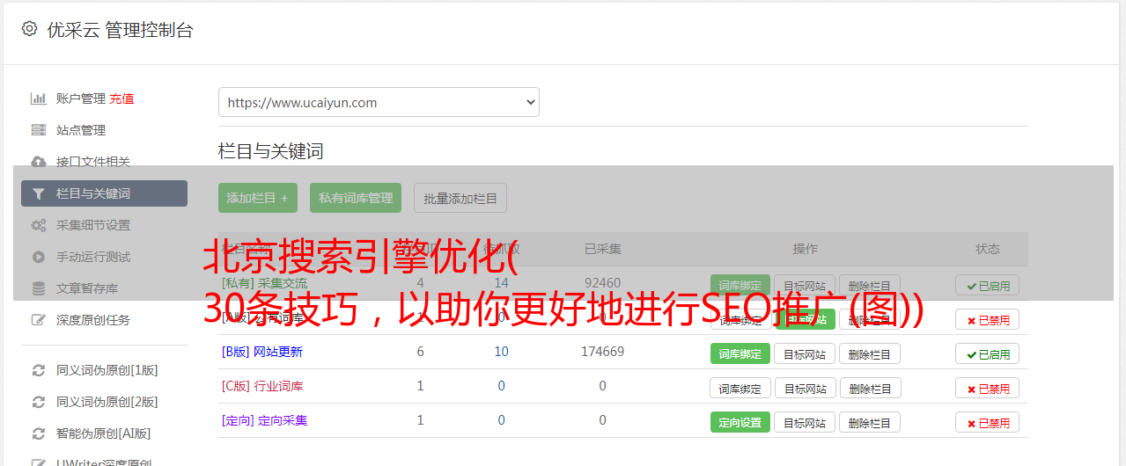Click 目标网站 for the 行业词库 row
1126x466 pixels.
coord(805,388)
